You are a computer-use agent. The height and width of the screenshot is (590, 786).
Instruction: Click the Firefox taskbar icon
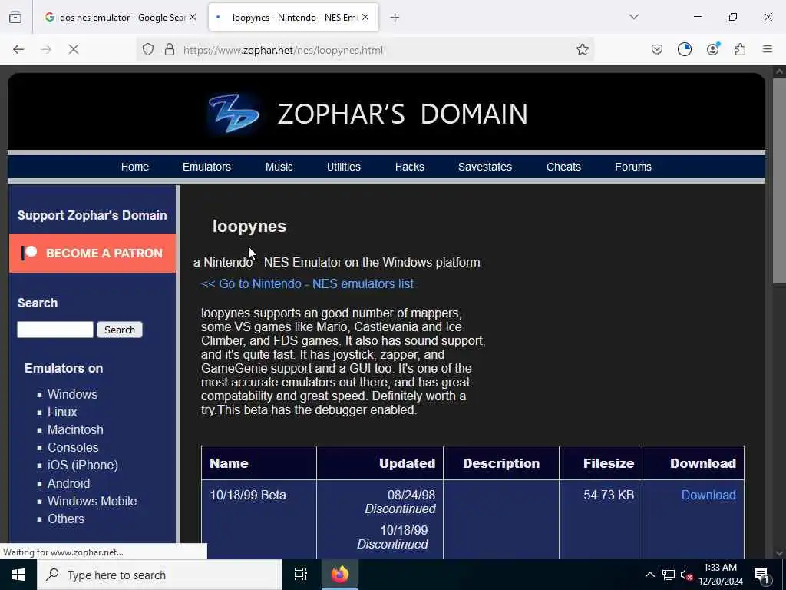pyautogui.click(x=339, y=575)
